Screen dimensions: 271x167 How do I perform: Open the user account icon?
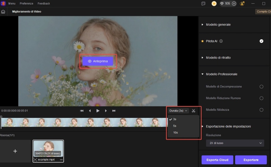pos(242,3)
